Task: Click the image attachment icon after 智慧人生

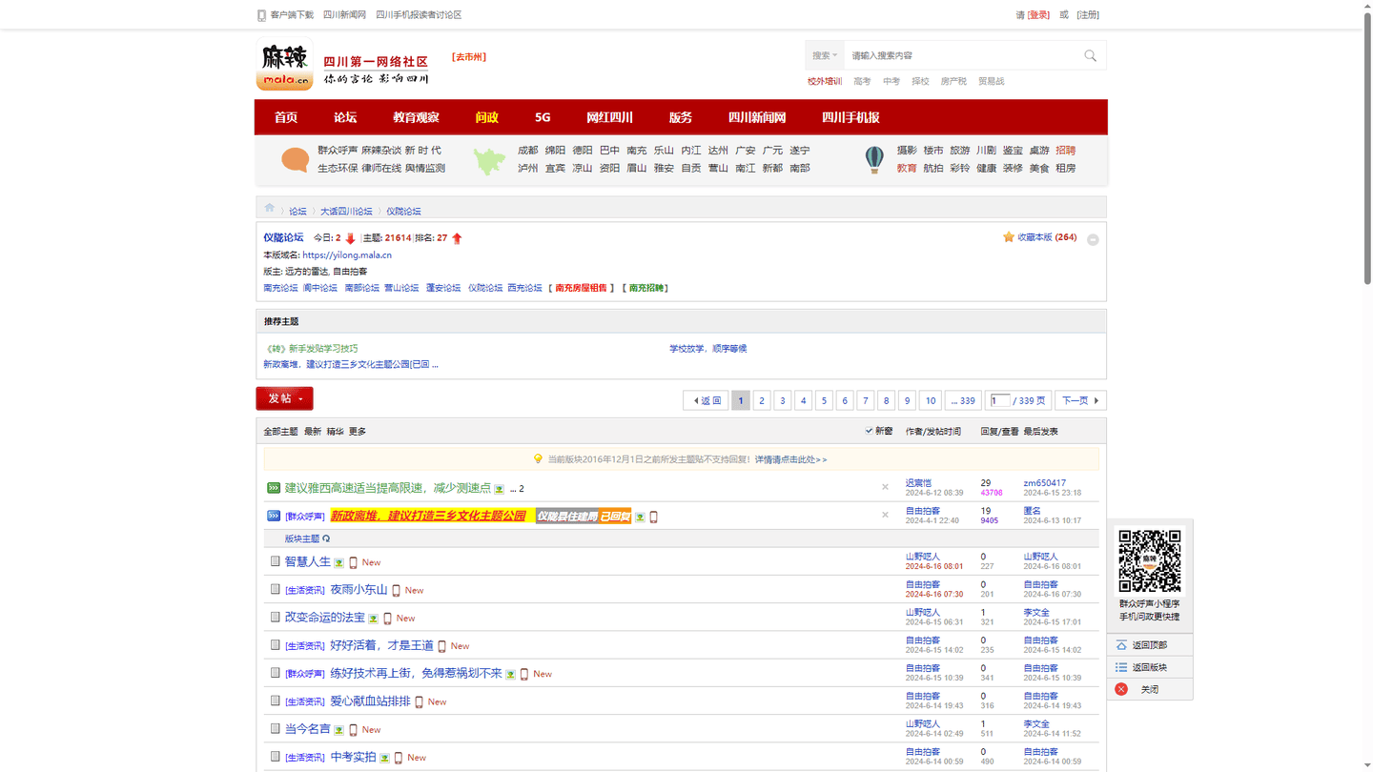Action: (338, 563)
